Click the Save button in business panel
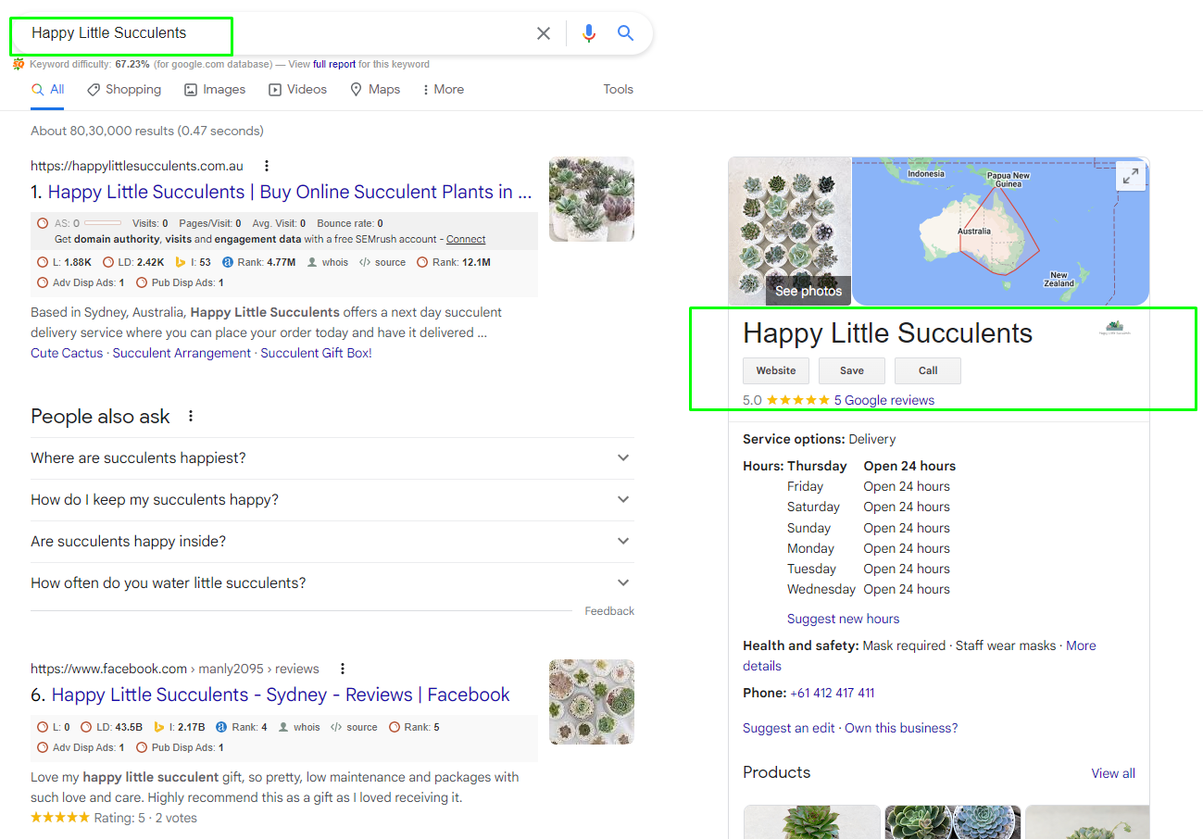The height and width of the screenshot is (839, 1203). (852, 370)
